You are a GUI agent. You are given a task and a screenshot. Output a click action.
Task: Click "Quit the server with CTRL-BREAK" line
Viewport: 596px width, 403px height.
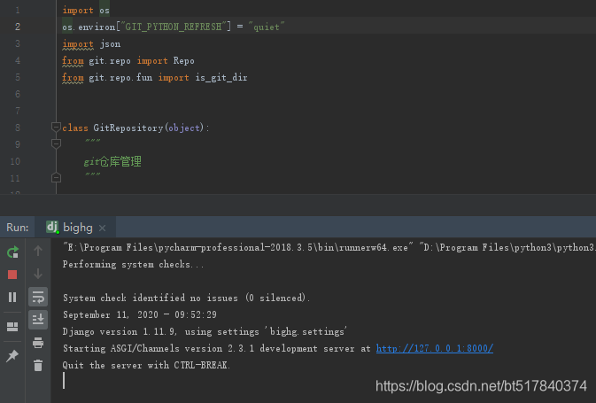(x=146, y=366)
